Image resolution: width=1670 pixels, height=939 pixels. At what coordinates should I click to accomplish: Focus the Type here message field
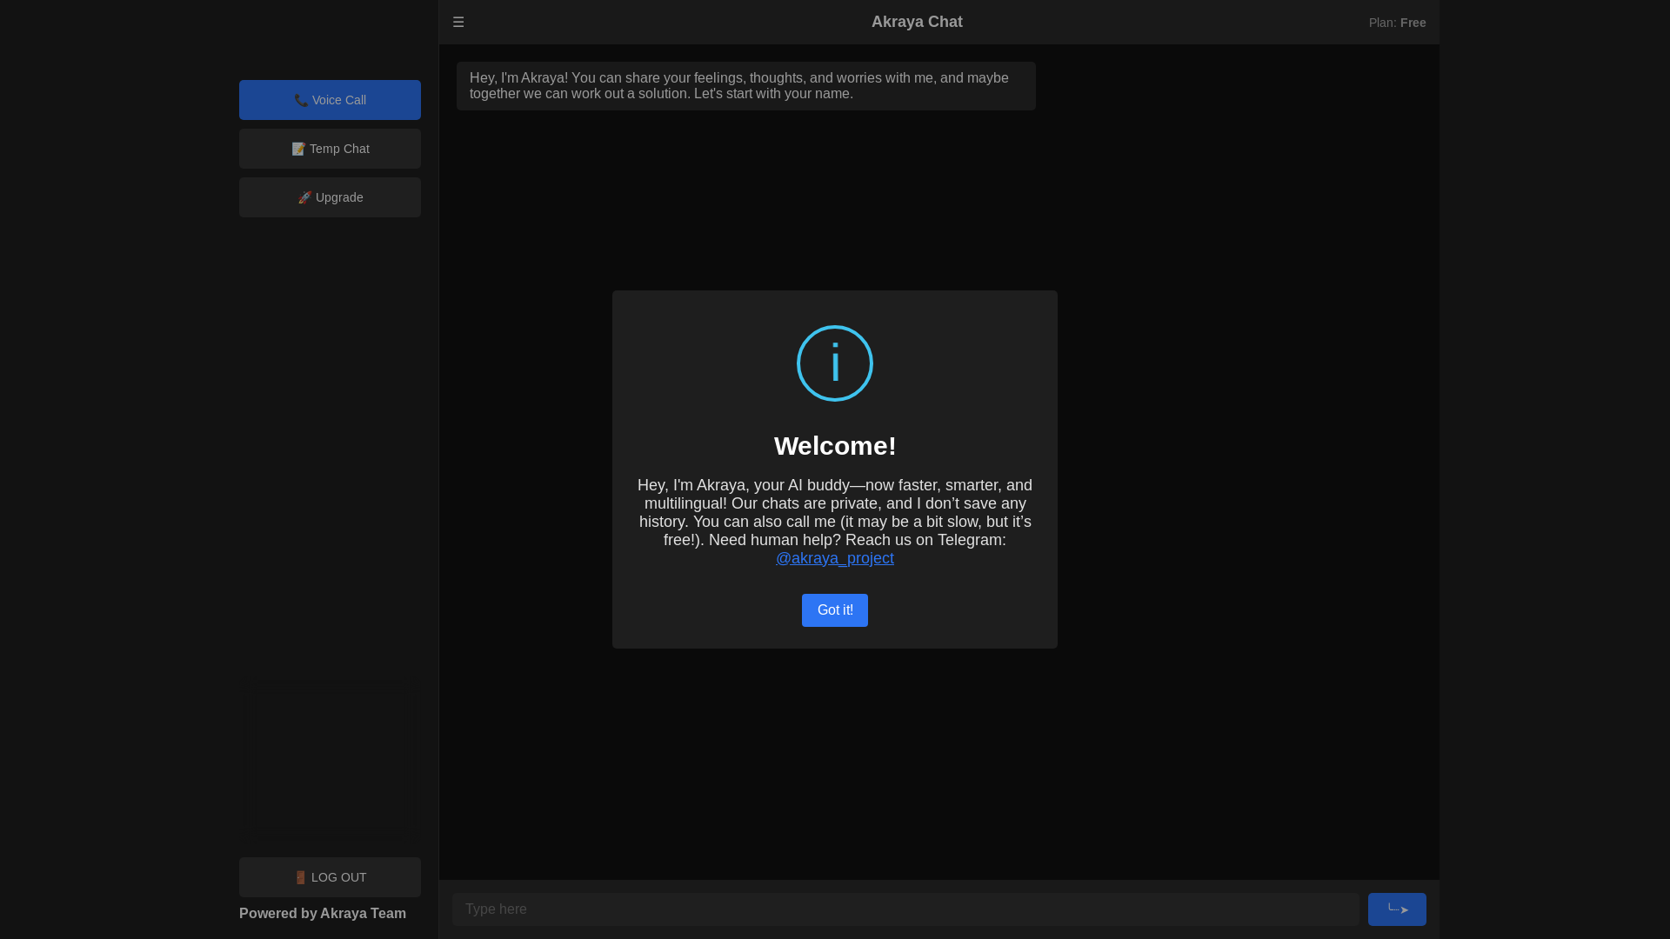coord(905,909)
